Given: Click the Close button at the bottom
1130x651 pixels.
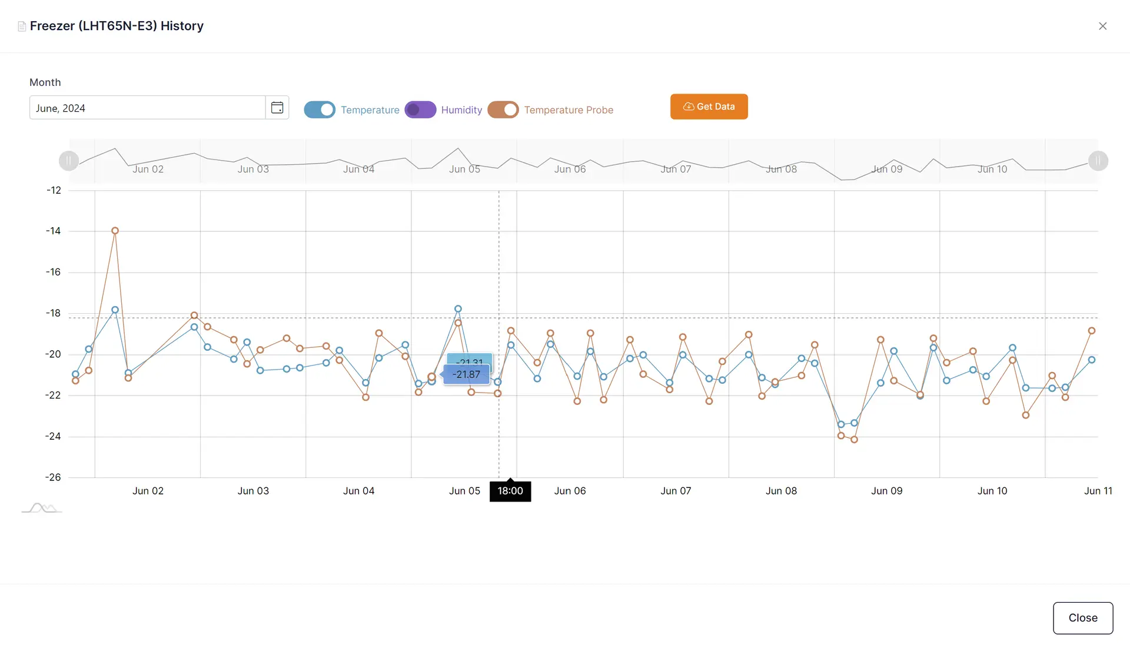Looking at the screenshot, I should (1082, 617).
